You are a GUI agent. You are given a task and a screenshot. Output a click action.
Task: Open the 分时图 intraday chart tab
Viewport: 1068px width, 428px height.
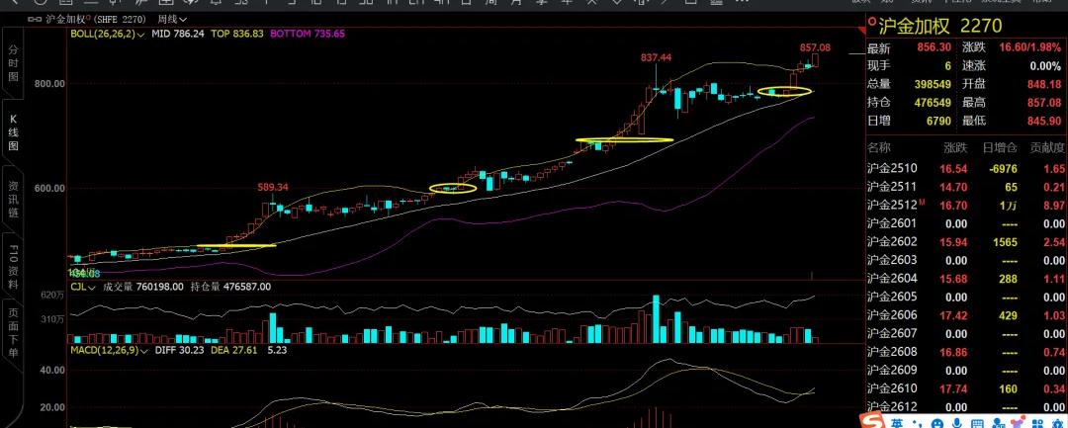point(13,62)
